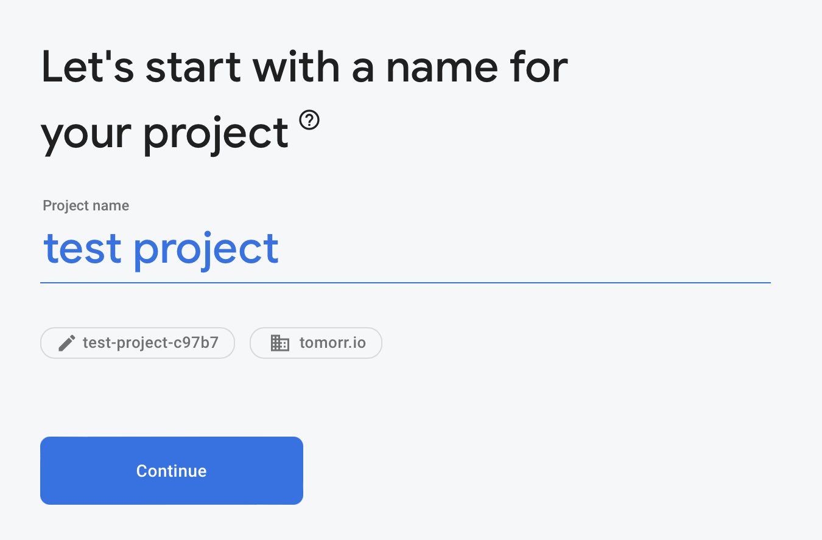
Task: Click the heading "Let's start with a name for"
Action: click(304, 67)
